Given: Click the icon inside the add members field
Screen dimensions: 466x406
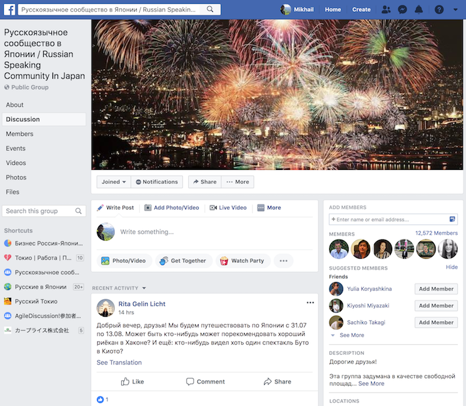Looking at the screenshot, I should pos(452,219).
